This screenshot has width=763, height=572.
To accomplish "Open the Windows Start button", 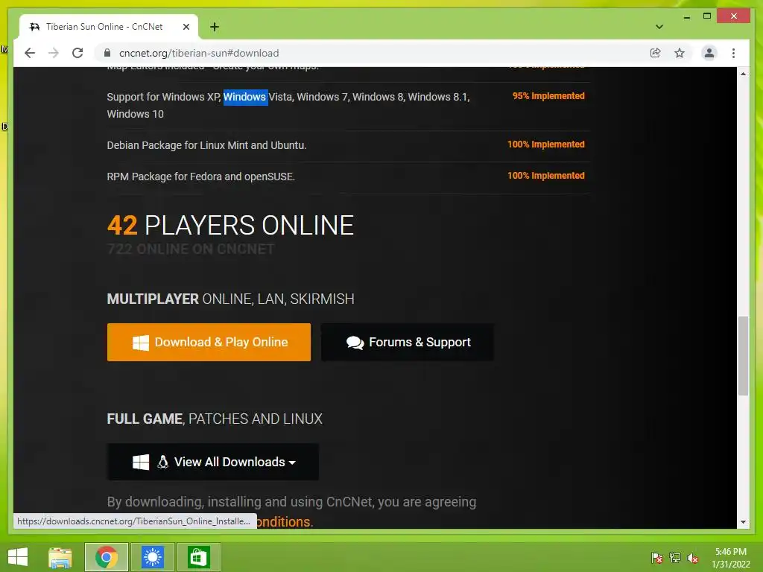I will [18, 557].
